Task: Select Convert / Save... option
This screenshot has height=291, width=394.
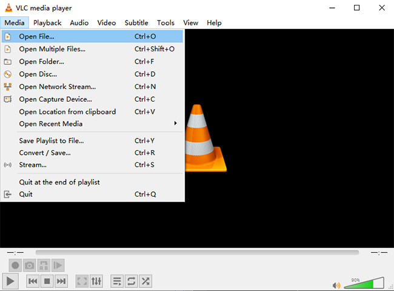Action: pyautogui.click(x=92, y=153)
